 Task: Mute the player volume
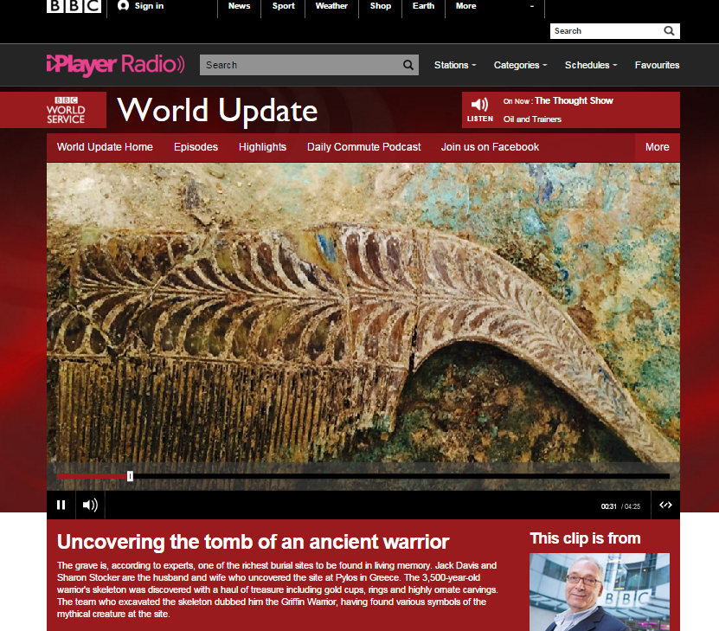90,505
